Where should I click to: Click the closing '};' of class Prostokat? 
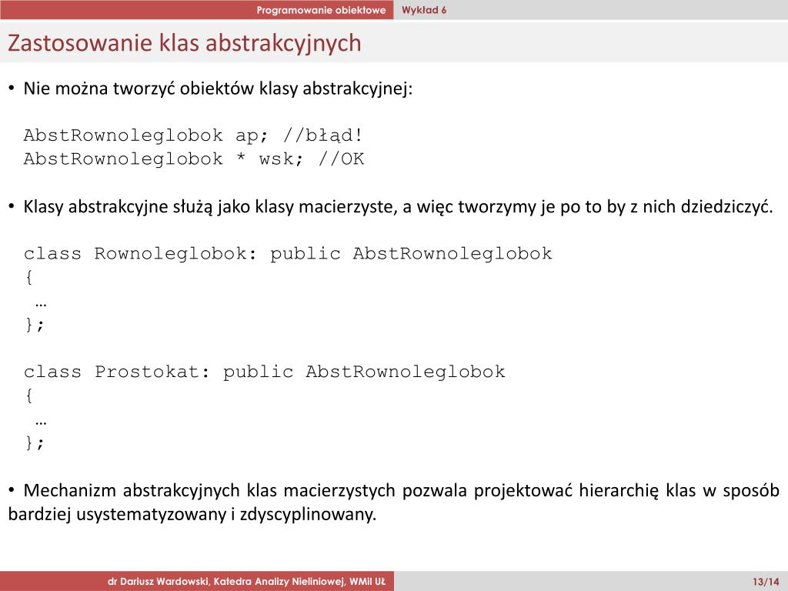tap(34, 442)
